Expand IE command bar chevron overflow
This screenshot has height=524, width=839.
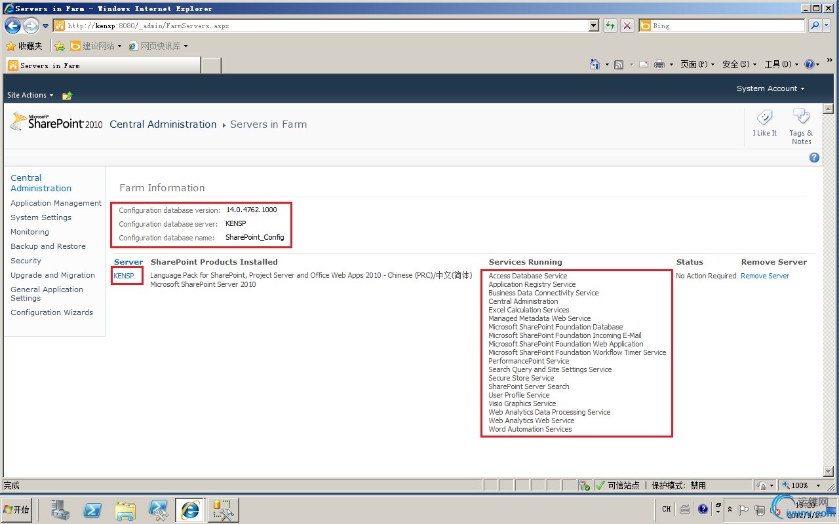[x=830, y=60]
